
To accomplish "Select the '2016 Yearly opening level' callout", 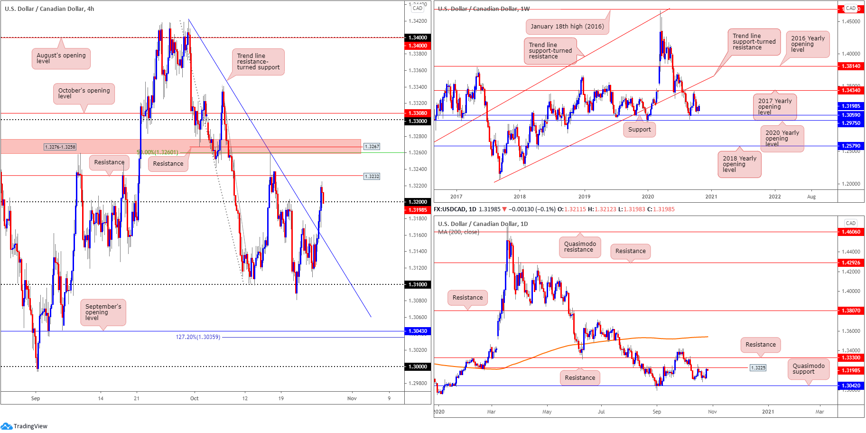I will click(808, 44).
